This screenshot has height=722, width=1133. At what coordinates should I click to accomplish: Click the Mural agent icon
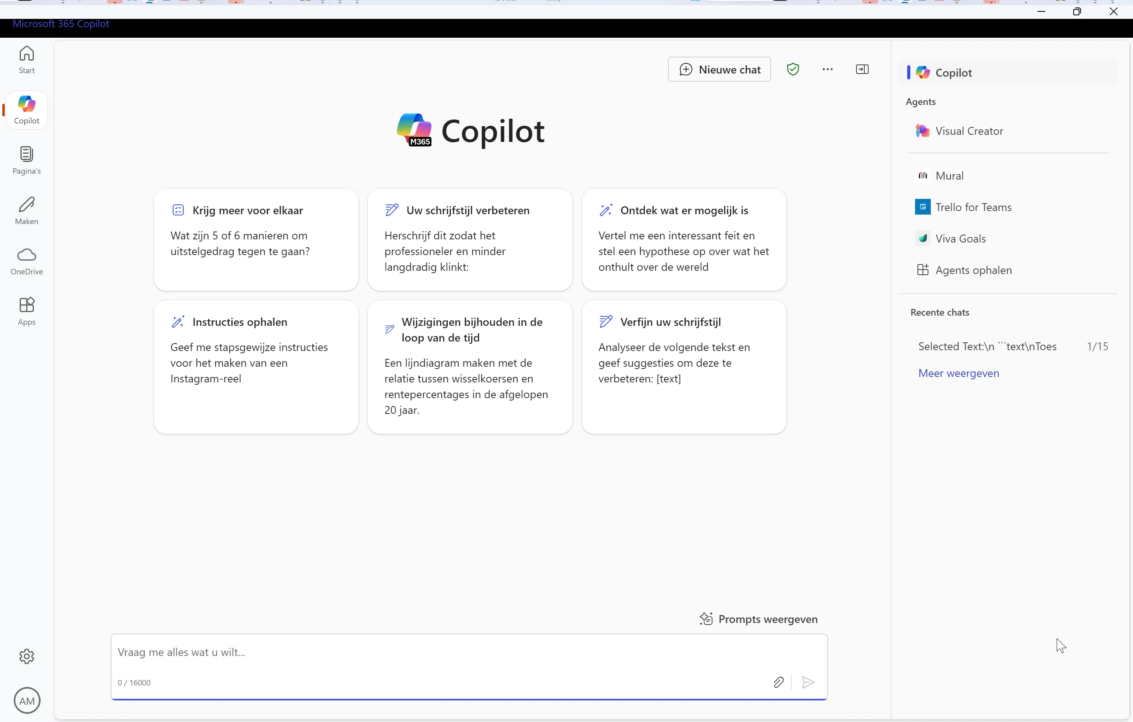pyautogui.click(x=923, y=176)
